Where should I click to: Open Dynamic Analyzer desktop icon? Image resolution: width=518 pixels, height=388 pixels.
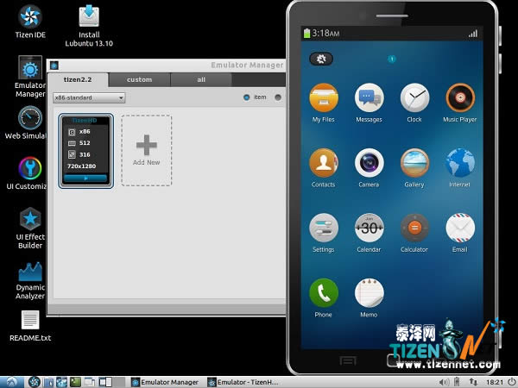click(x=30, y=281)
